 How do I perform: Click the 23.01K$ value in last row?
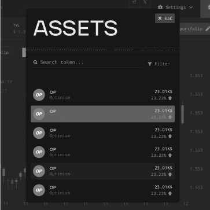point(163,187)
